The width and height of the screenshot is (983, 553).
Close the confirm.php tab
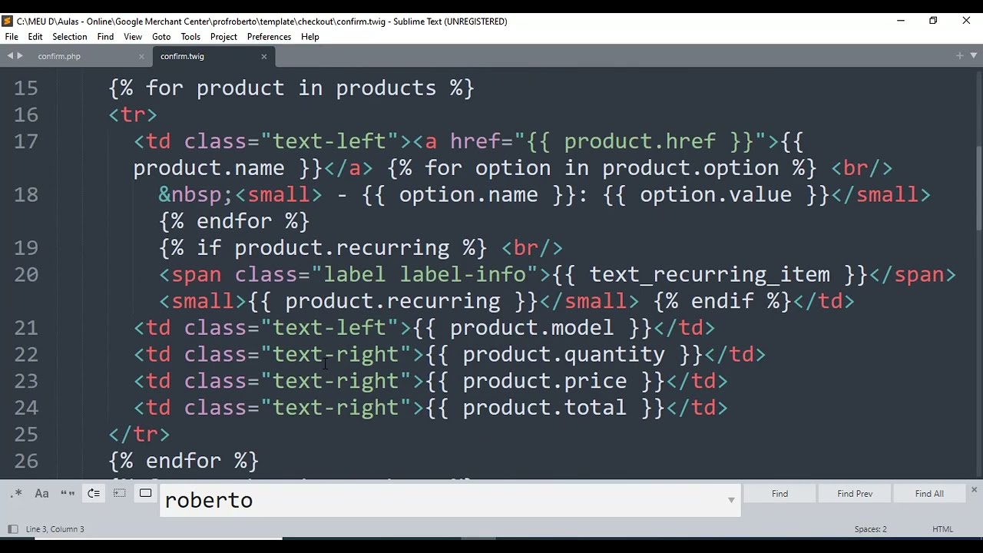141,56
